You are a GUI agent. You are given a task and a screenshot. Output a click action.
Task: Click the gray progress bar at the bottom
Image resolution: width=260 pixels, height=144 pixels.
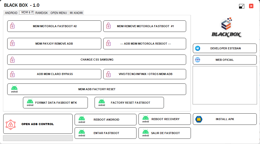(38, 138)
